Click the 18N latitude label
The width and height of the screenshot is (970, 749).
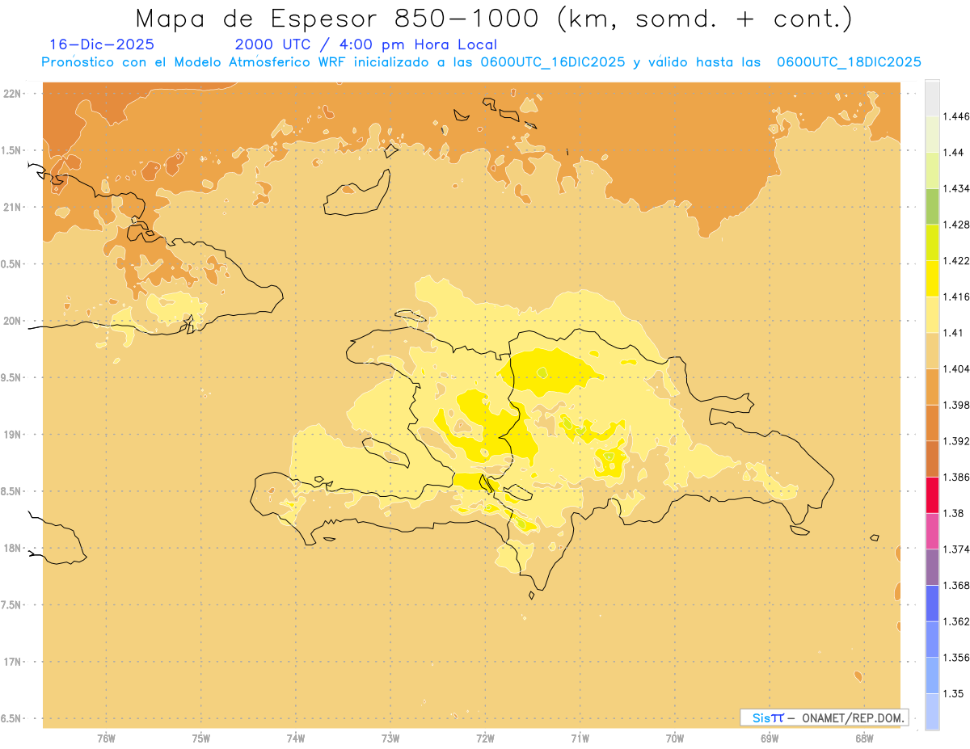click(12, 548)
